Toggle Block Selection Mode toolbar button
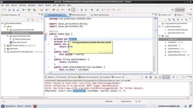Image resolution: width=193 pixels, height=108 pixels. [82, 10]
